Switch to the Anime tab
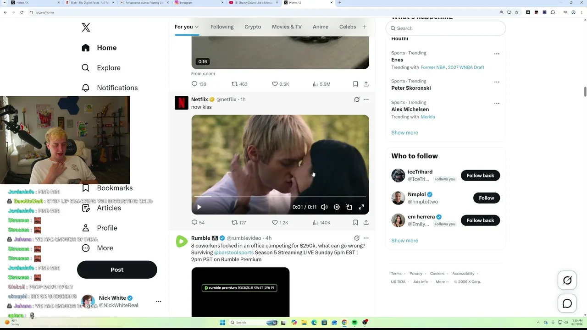Screen dimensions: 587x330 [x=321, y=27]
